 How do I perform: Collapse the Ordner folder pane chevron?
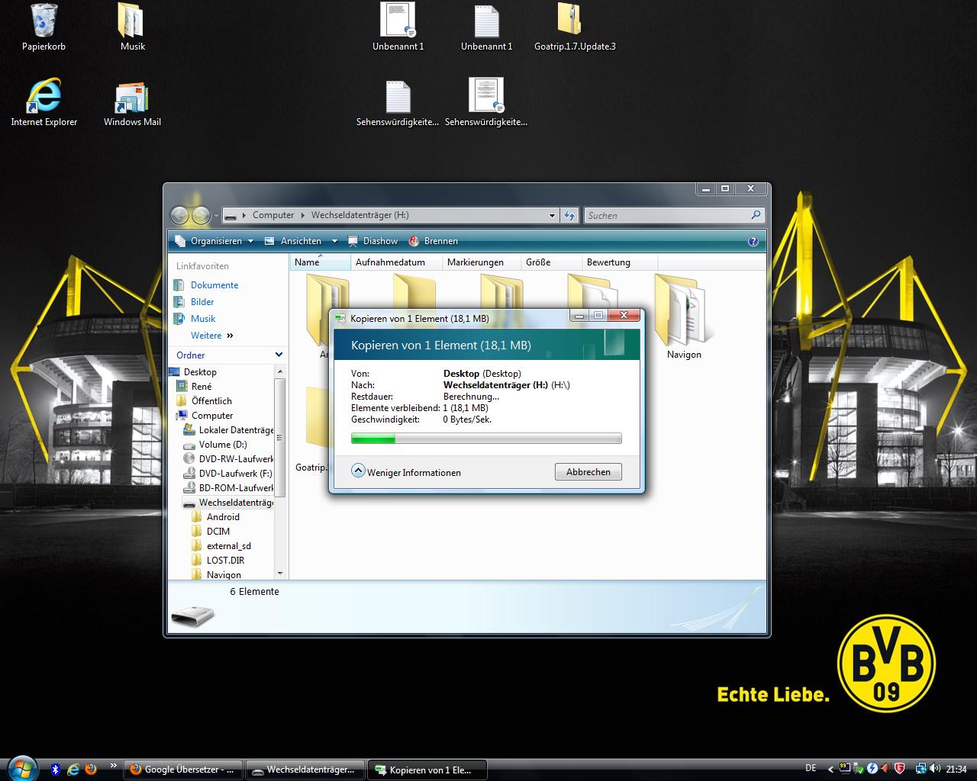point(279,355)
